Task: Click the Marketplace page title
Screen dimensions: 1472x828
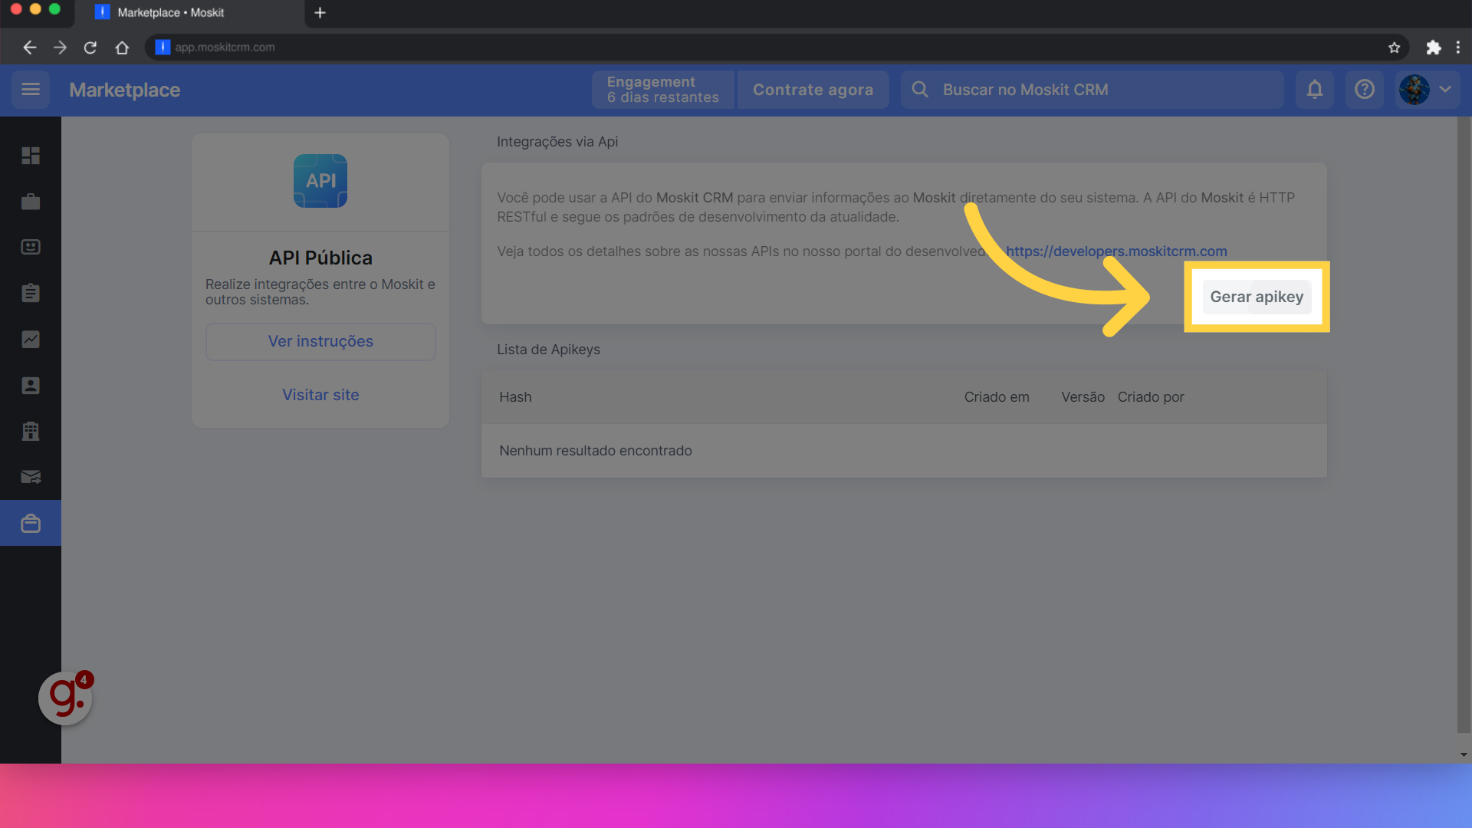Action: (125, 90)
